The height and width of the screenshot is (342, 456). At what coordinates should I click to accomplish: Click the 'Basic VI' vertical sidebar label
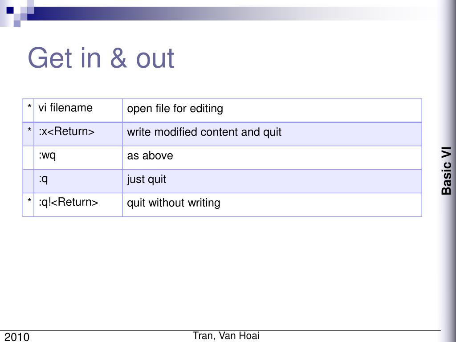point(446,171)
